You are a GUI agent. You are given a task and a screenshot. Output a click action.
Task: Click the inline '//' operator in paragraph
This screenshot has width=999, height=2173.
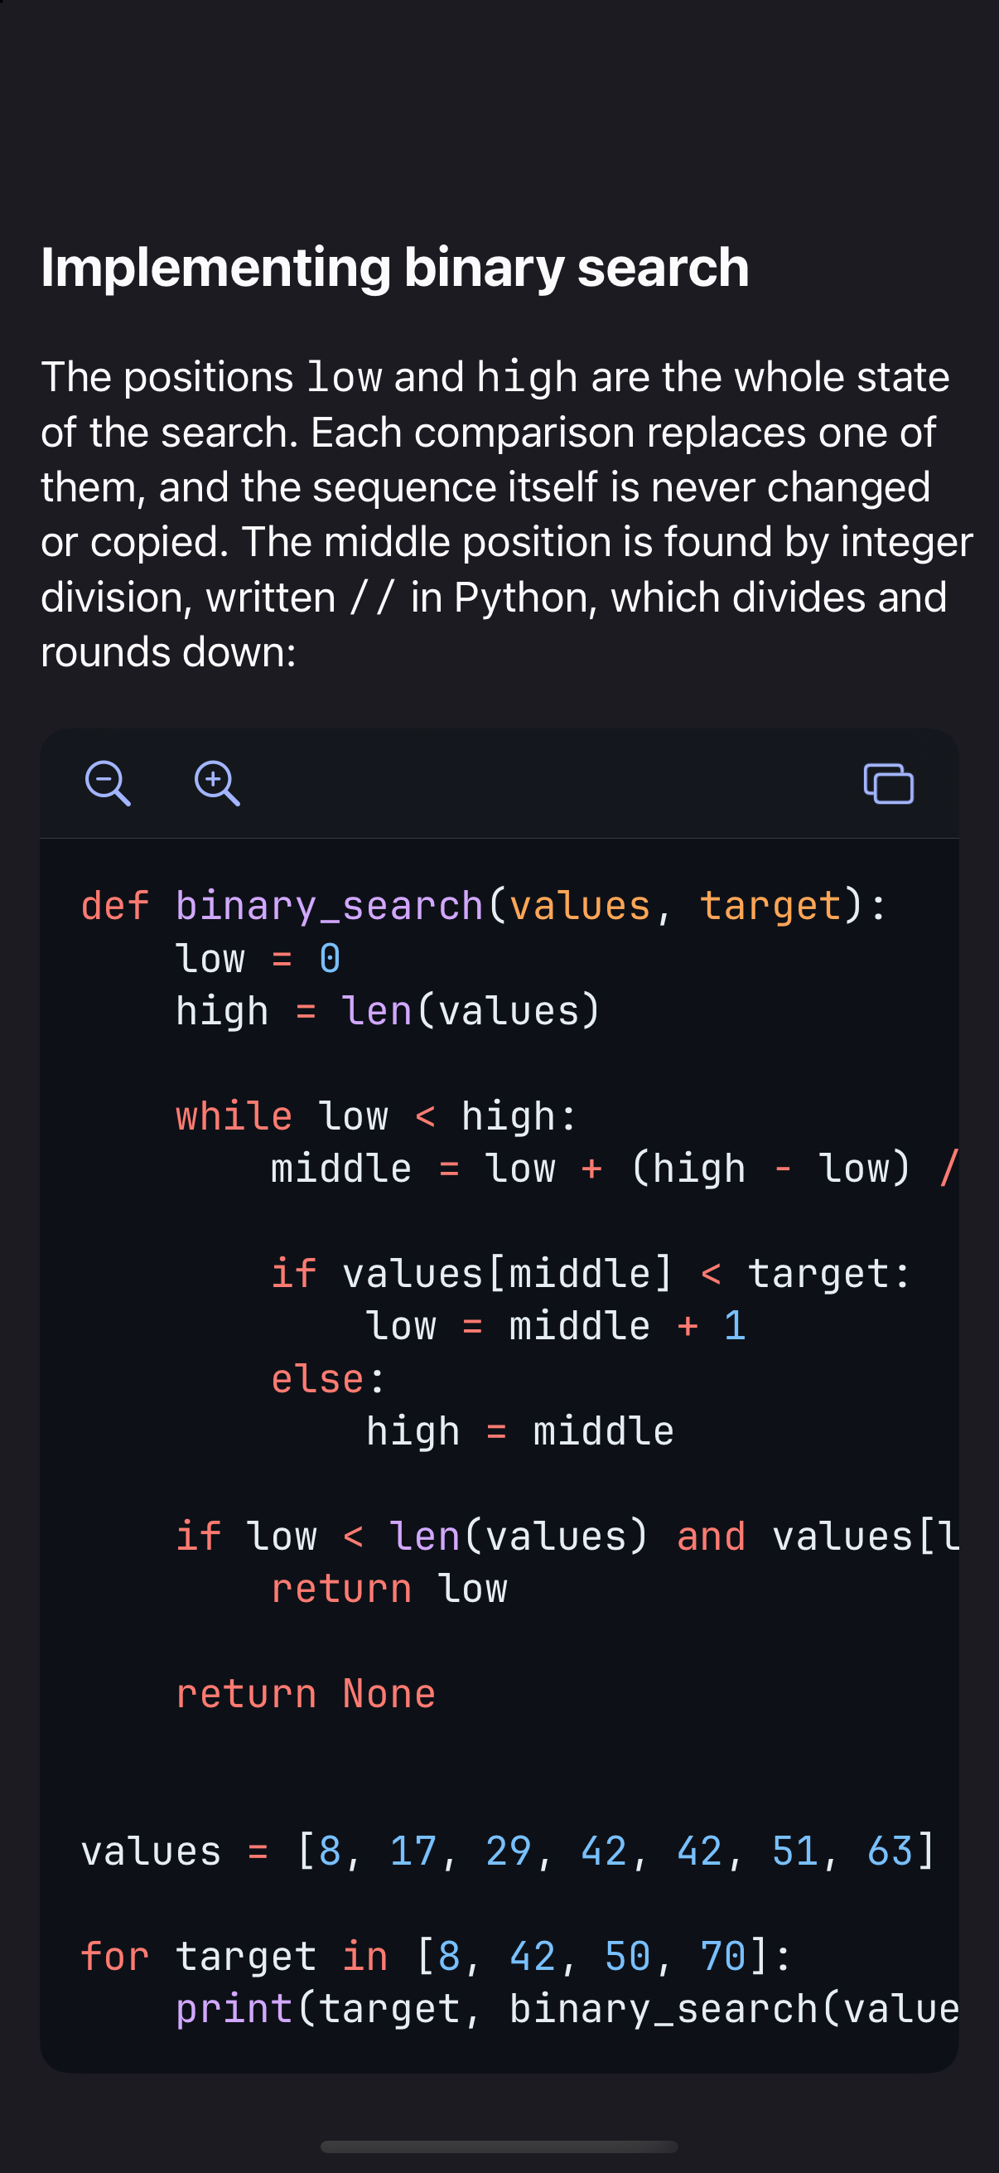[373, 598]
